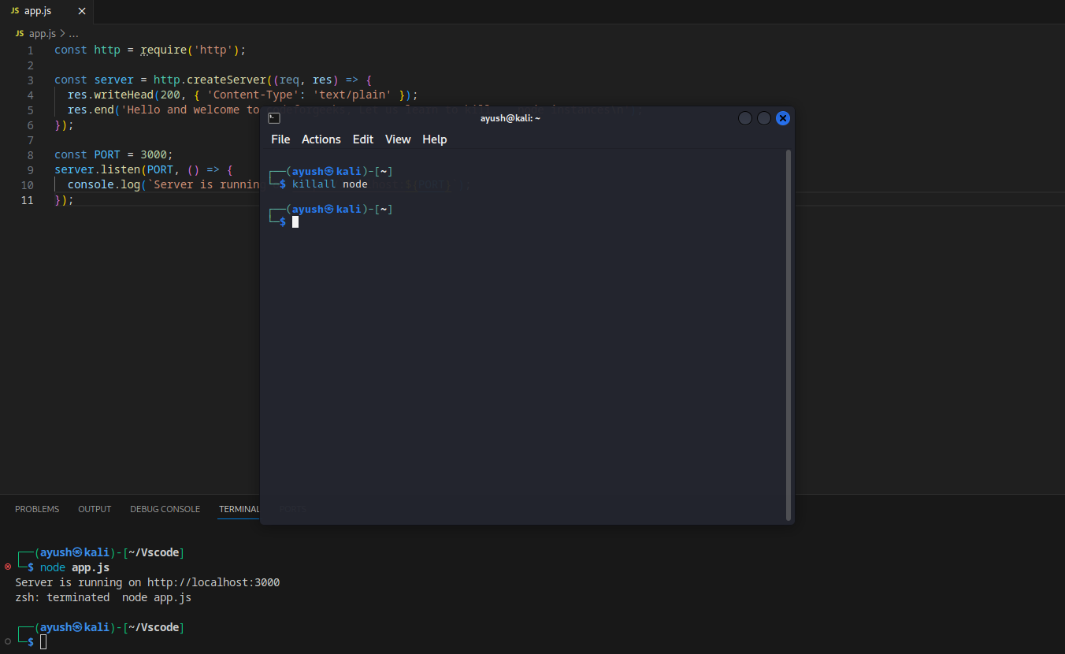The width and height of the screenshot is (1065, 654).
Task: Click the terminal icon in window titlebar
Action: coord(273,118)
